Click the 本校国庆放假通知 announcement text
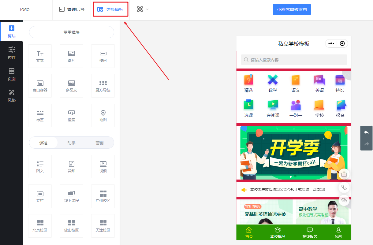Image resolution: width=373 pixels, height=245 pixels. [x=288, y=190]
